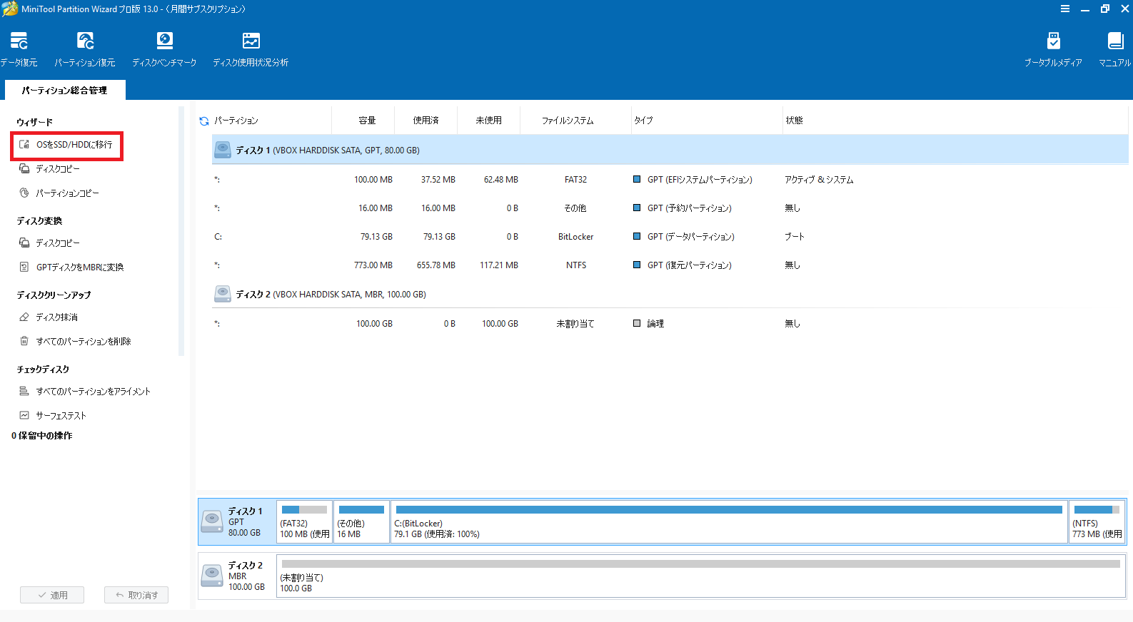Select ディスク 1 GPT in disk map
The width and height of the screenshot is (1133, 622).
(x=237, y=522)
